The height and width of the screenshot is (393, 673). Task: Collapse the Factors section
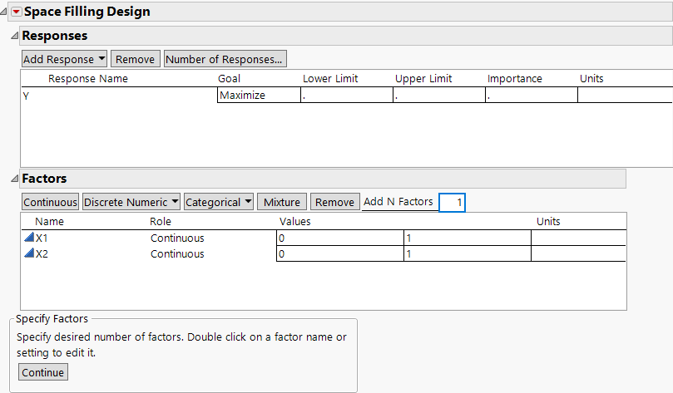pos(13,179)
